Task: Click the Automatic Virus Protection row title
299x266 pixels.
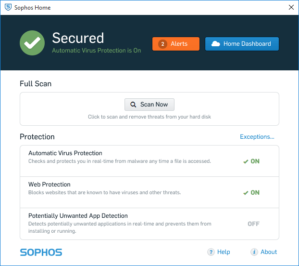Action: pos(65,153)
